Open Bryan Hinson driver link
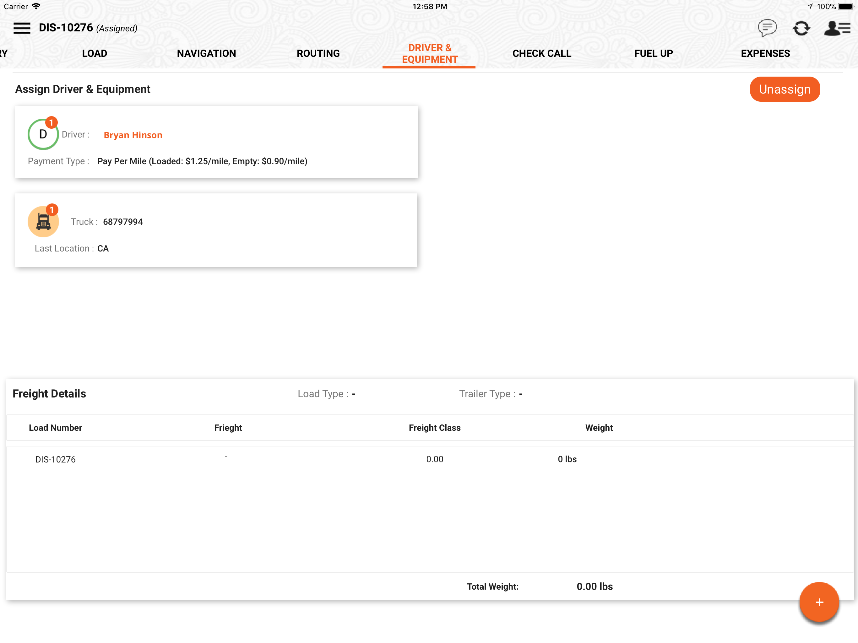 tap(133, 135)
